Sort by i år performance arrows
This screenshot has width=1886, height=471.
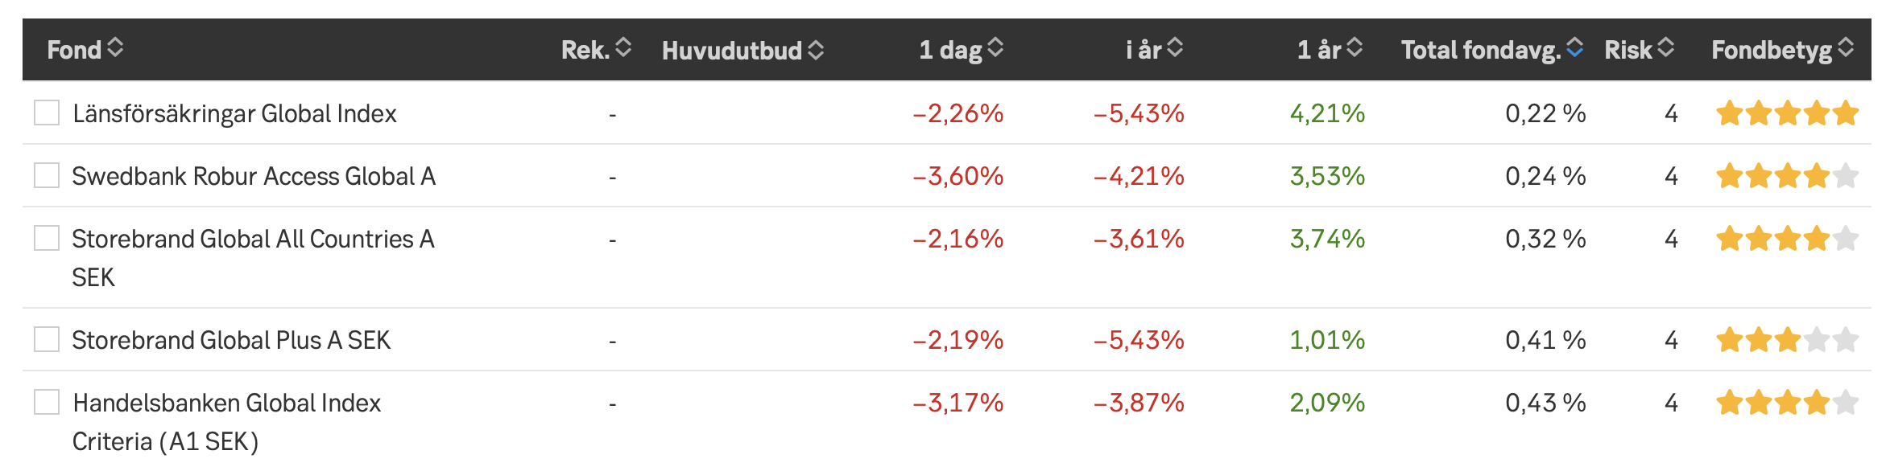pos(1175,48)
